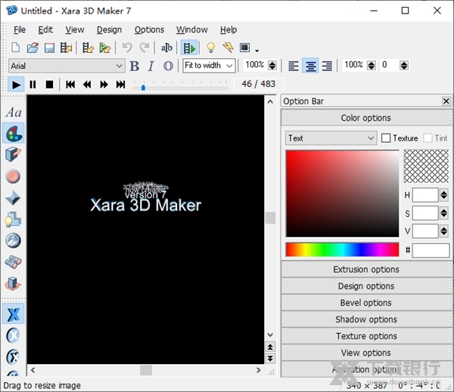Click the Outline text style icon
The height and width of the screenshot is (392, 454).
point(167,66)
